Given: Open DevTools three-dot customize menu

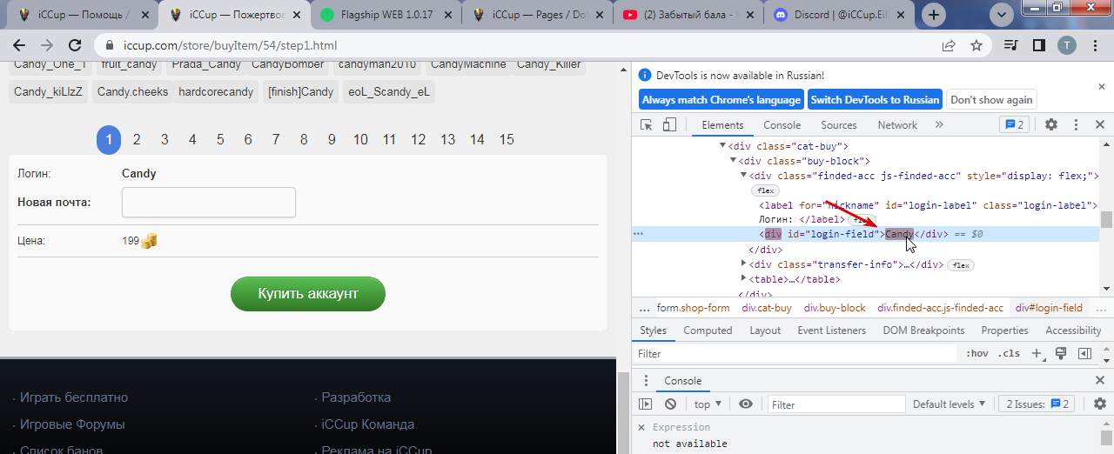Looking at the screenshot, I should point(1076,125).
